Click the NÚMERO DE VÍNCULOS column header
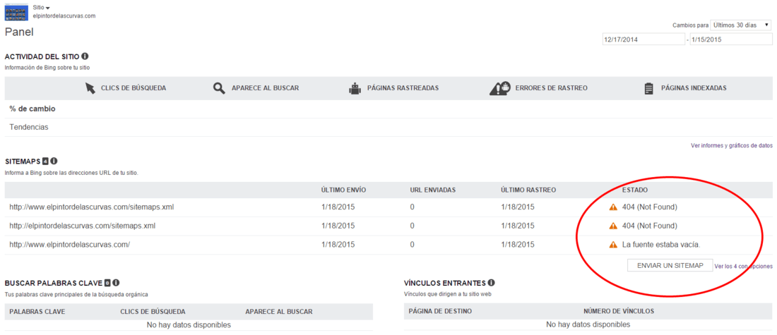Image resolution: width=777 pixels, height=335 pixels. coord(619,311)
